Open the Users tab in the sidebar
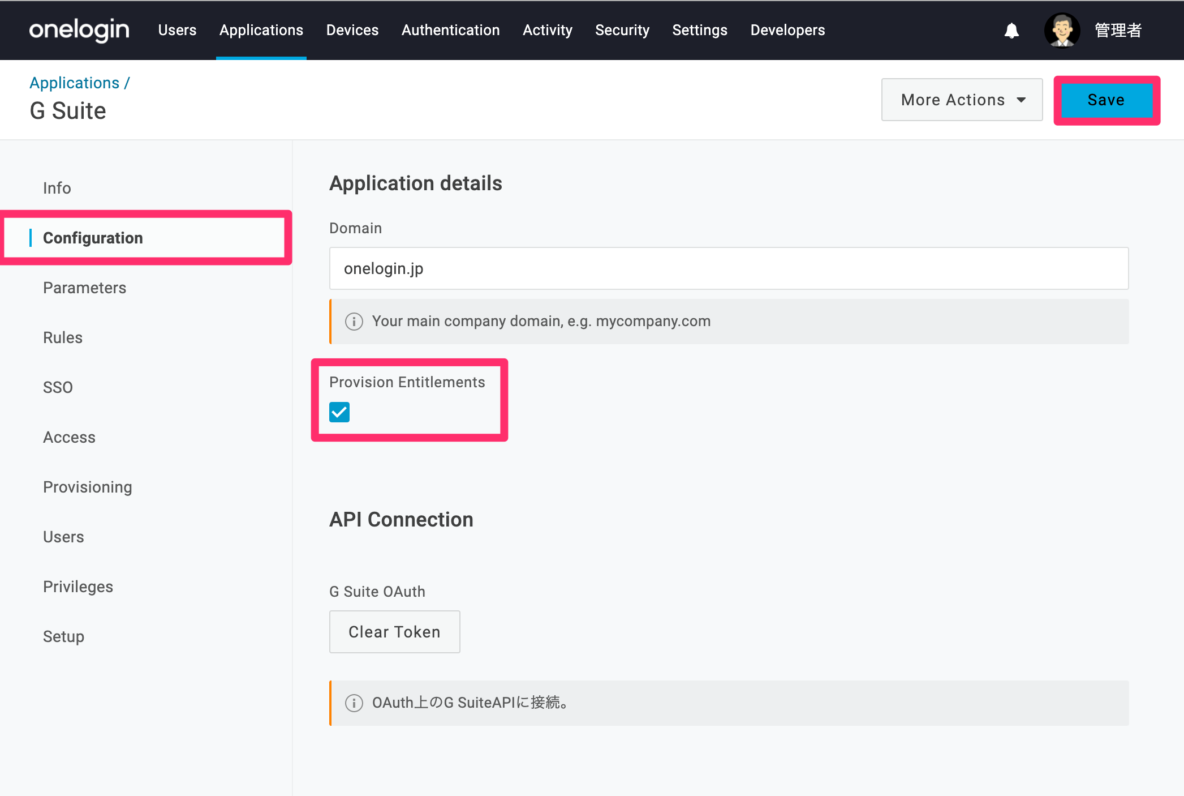 [64, 537]
